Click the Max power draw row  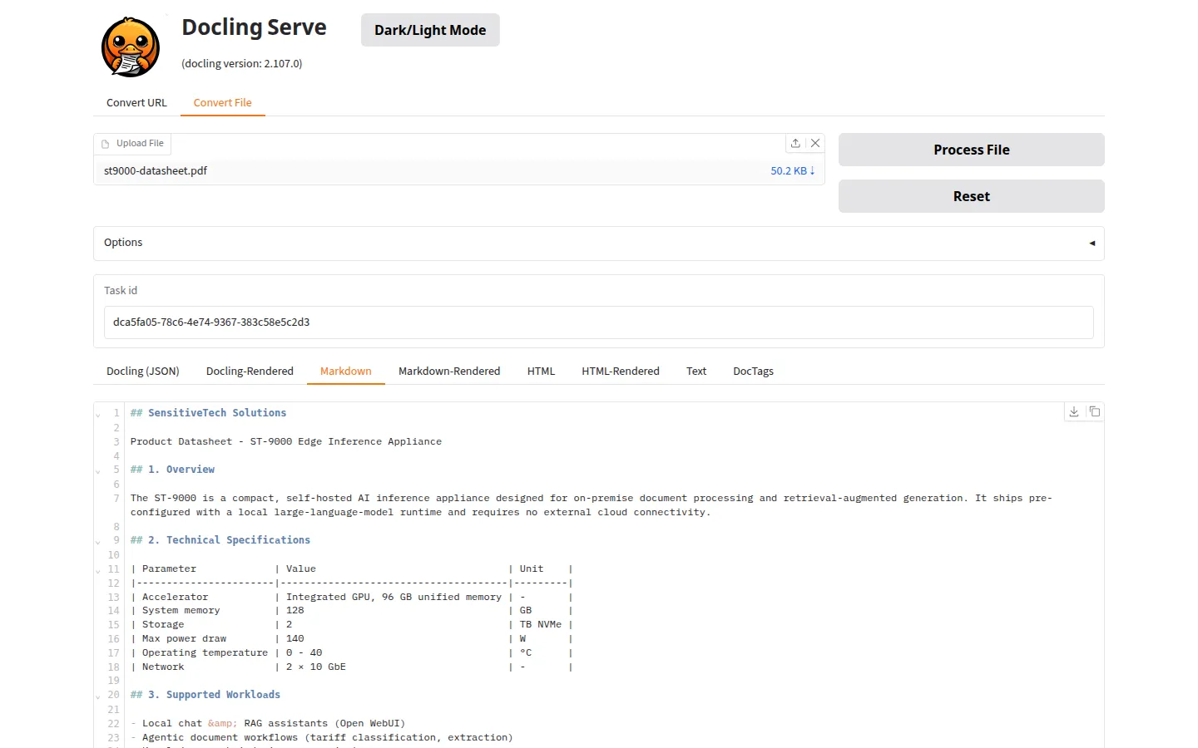point(352,639)
